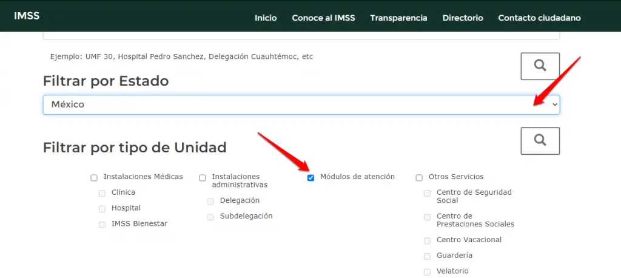
Task: Check the Guardería checkbox
Action: (427, 257)
